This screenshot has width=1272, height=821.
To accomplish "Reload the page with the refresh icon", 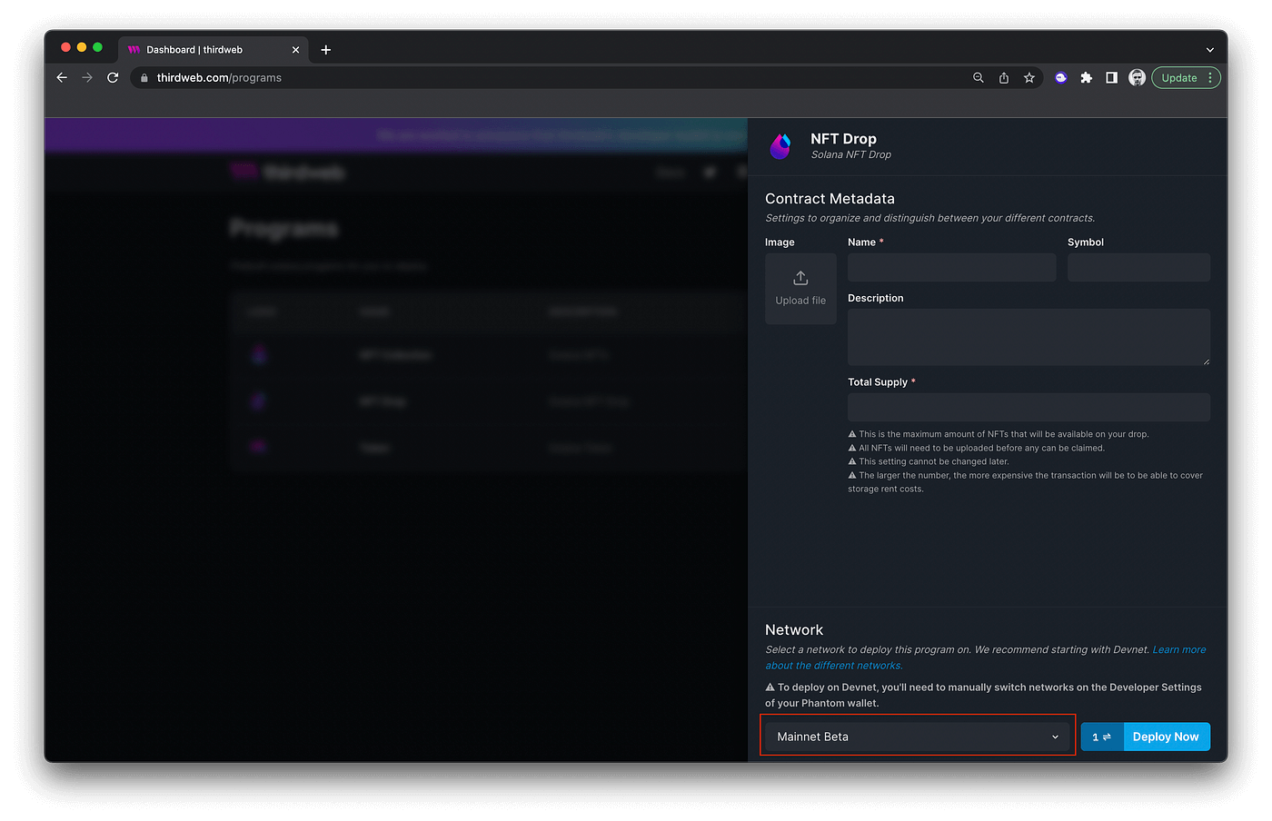I will pyautogui.click(x=113, y=78).
